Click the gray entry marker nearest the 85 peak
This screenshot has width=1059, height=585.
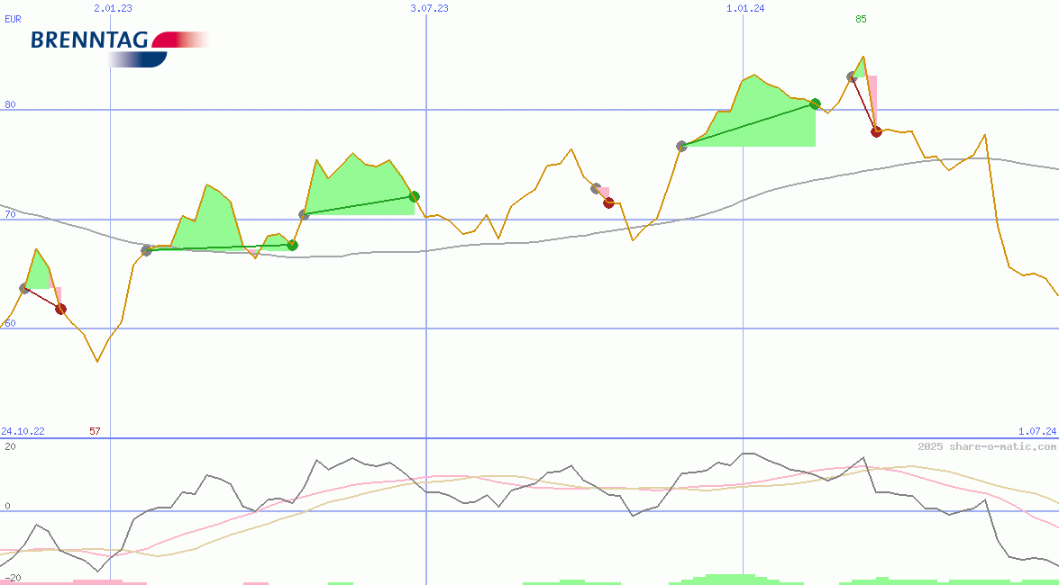coord(852,77)
